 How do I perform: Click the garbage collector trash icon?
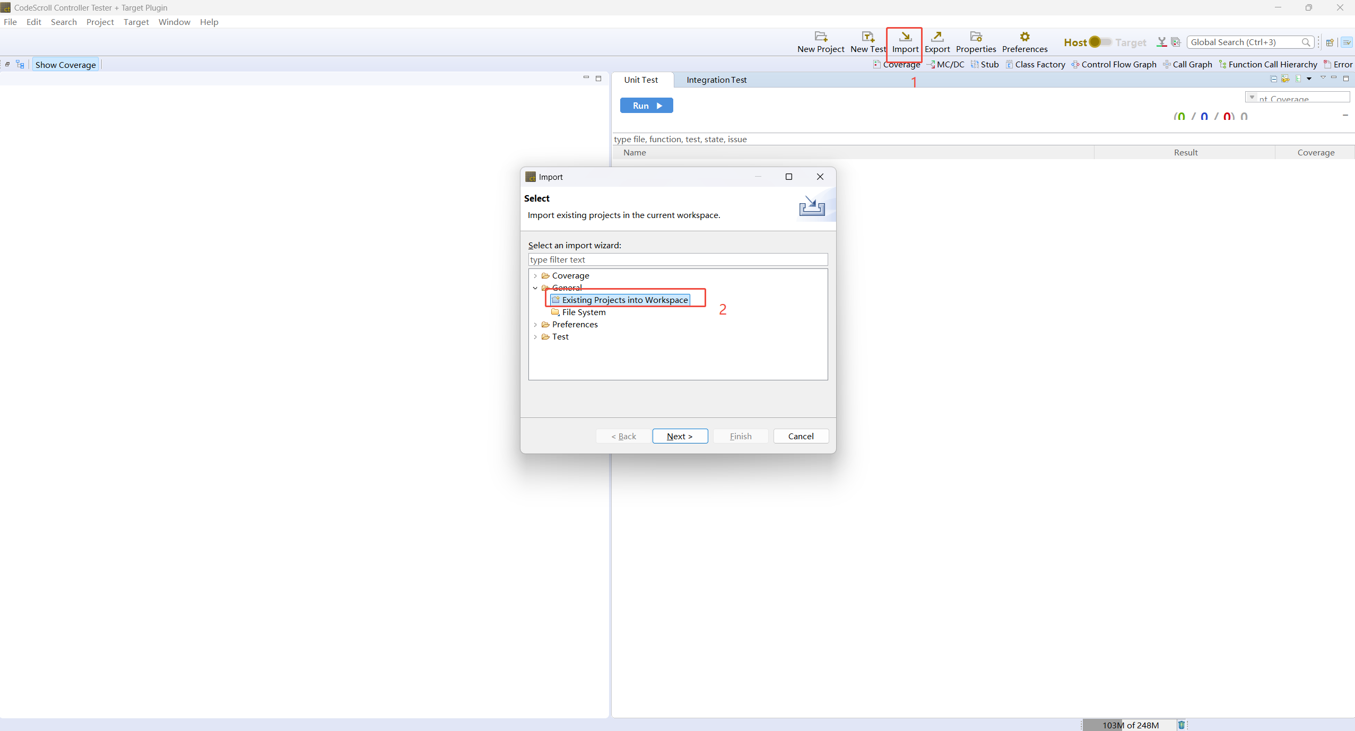[1182, 725]
